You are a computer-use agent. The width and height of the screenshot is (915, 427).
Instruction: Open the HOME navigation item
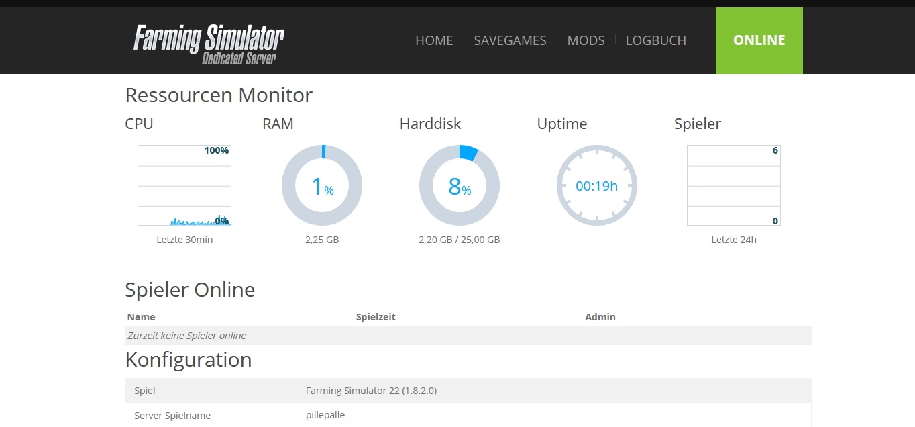[x=434, y=40]
